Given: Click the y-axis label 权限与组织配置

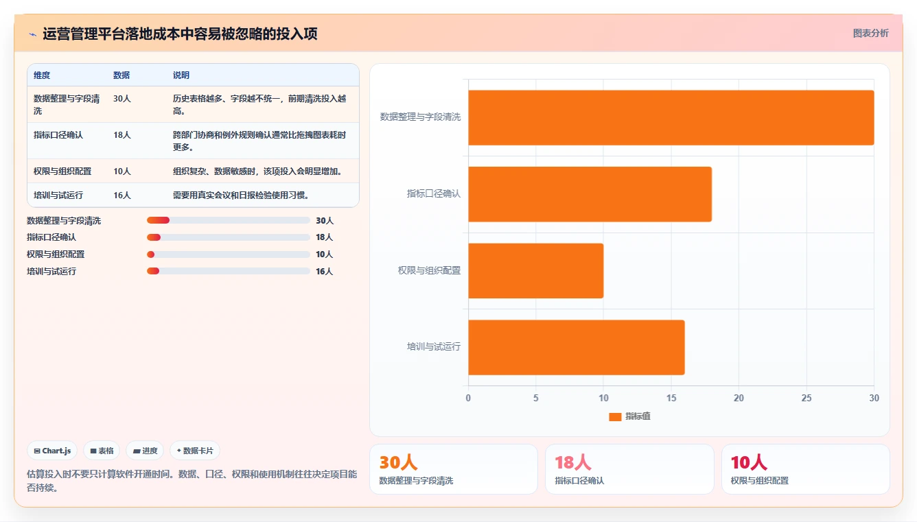Looking at the screenshot, I should point(429,270).
